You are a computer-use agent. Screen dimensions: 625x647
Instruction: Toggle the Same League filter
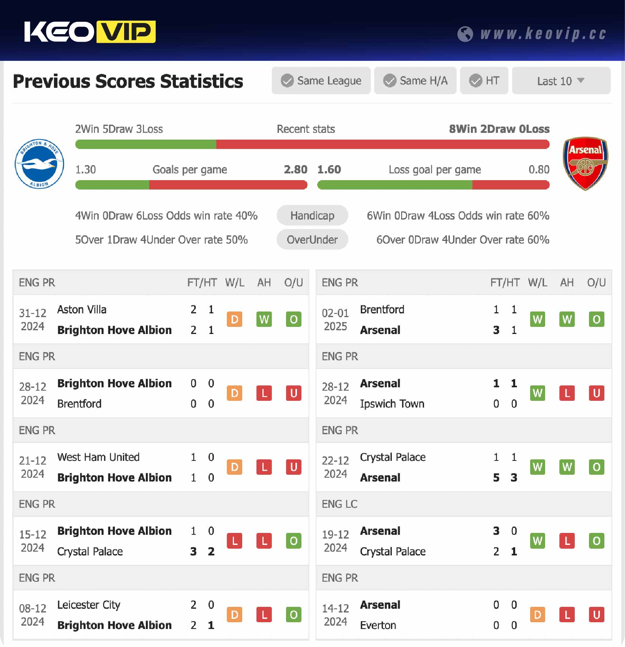coord(321,80)
